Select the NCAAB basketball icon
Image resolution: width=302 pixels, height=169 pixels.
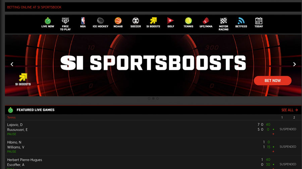click(x=118, y=20)
